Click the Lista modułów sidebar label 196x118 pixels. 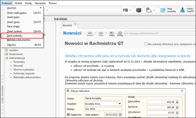coord(2,94)
